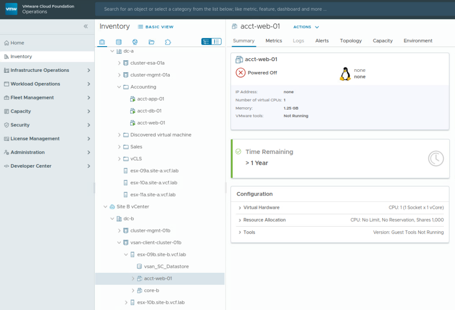Switch to tree list view toggle
The height and width of the screenshot is (310, 455).
206,42
